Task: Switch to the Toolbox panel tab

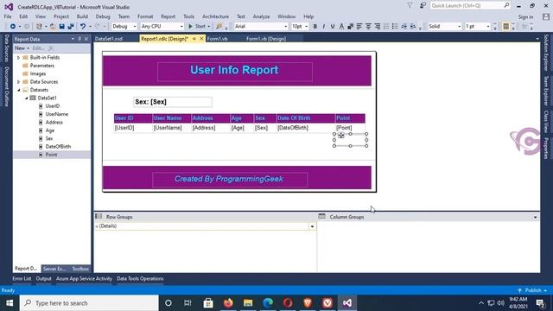Action: (80, 269)
